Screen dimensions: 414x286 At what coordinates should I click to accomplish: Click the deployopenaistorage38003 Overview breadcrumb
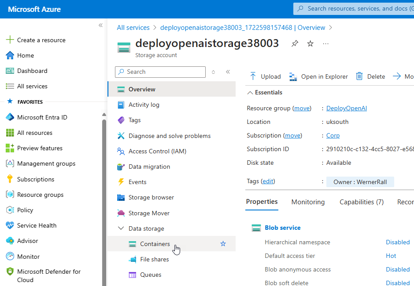[x=243, y=28]
